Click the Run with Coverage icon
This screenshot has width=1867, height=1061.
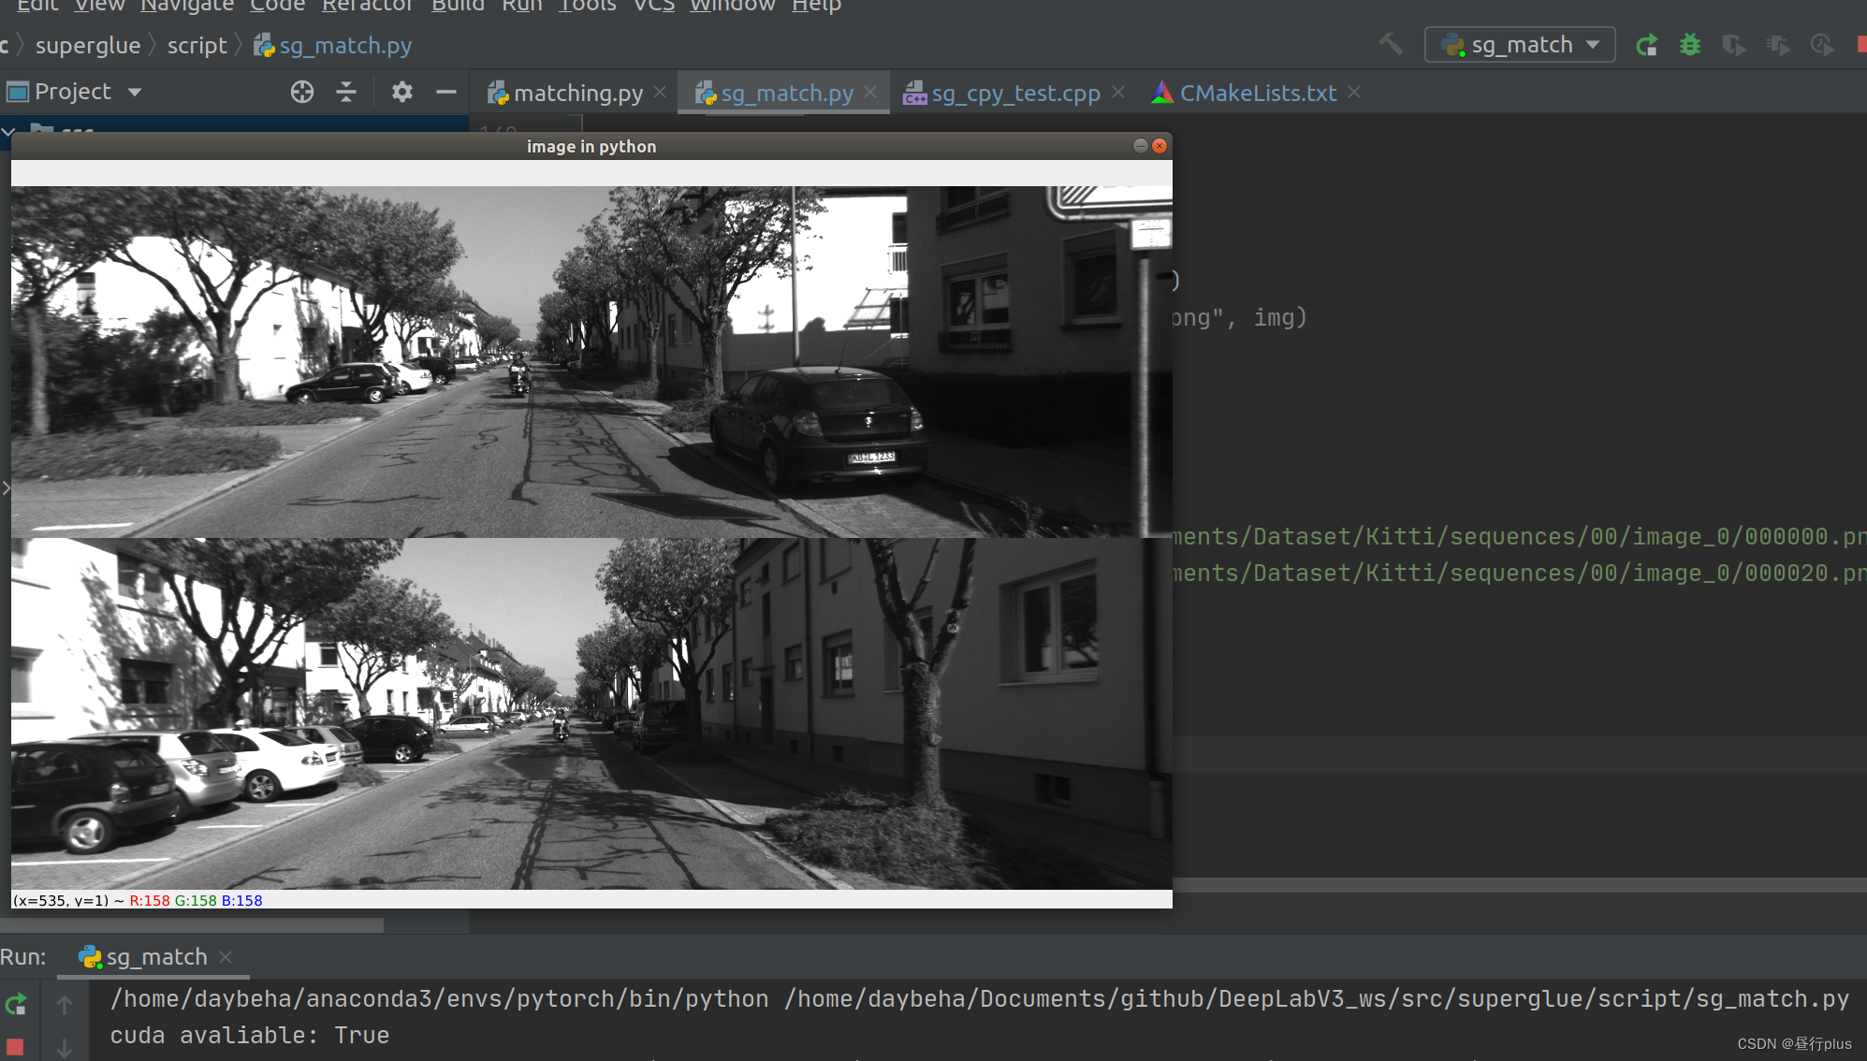point(1733,44)
